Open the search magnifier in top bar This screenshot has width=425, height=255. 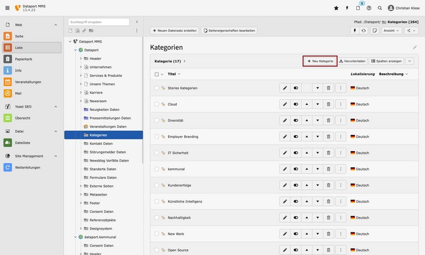pos(379,8)
